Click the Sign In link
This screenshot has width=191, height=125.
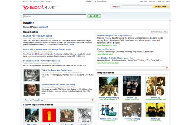[161, 1]
